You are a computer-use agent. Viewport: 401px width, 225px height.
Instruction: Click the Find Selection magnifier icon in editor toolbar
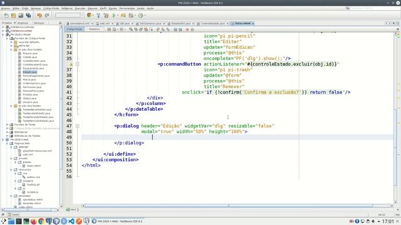pyautogui.click(x=131, y=29)
